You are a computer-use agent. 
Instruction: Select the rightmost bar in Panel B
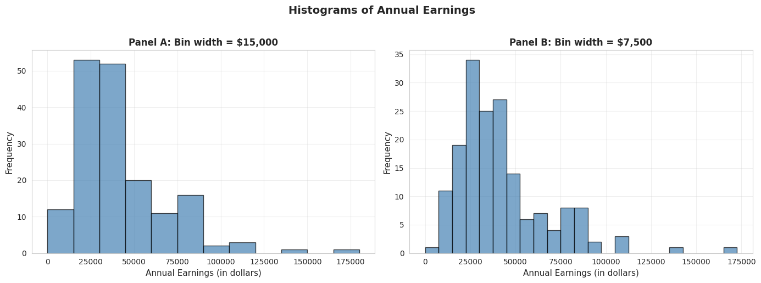click(x=730, y=251)
